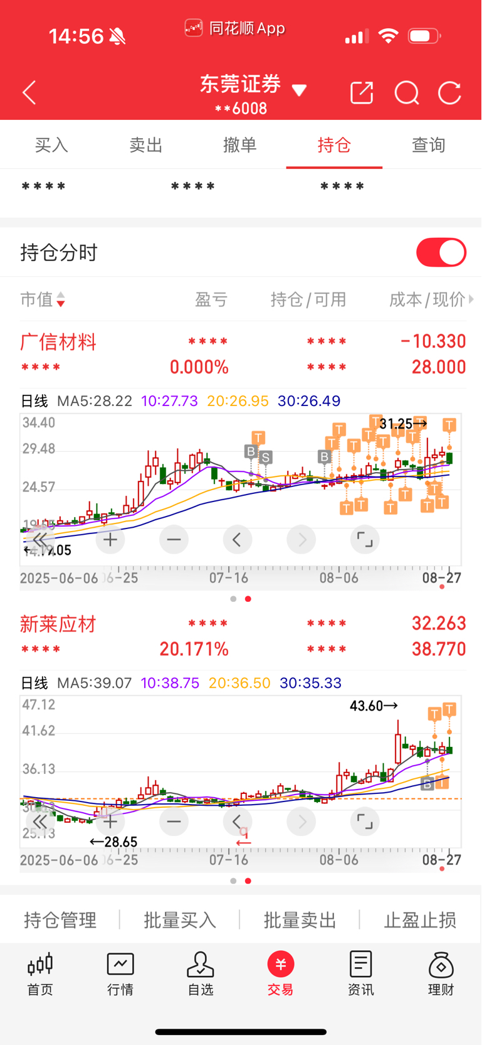This screenshot has height=1045, width=482.
Task: Open 自选 in bottom navigation
Action: click(201, 973)
